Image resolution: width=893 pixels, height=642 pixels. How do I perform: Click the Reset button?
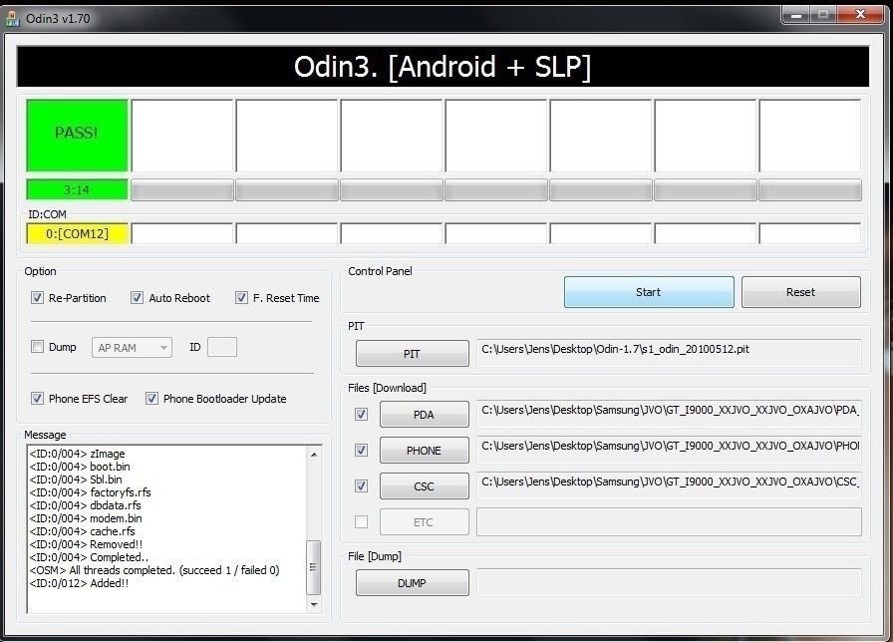click(800, 292)
